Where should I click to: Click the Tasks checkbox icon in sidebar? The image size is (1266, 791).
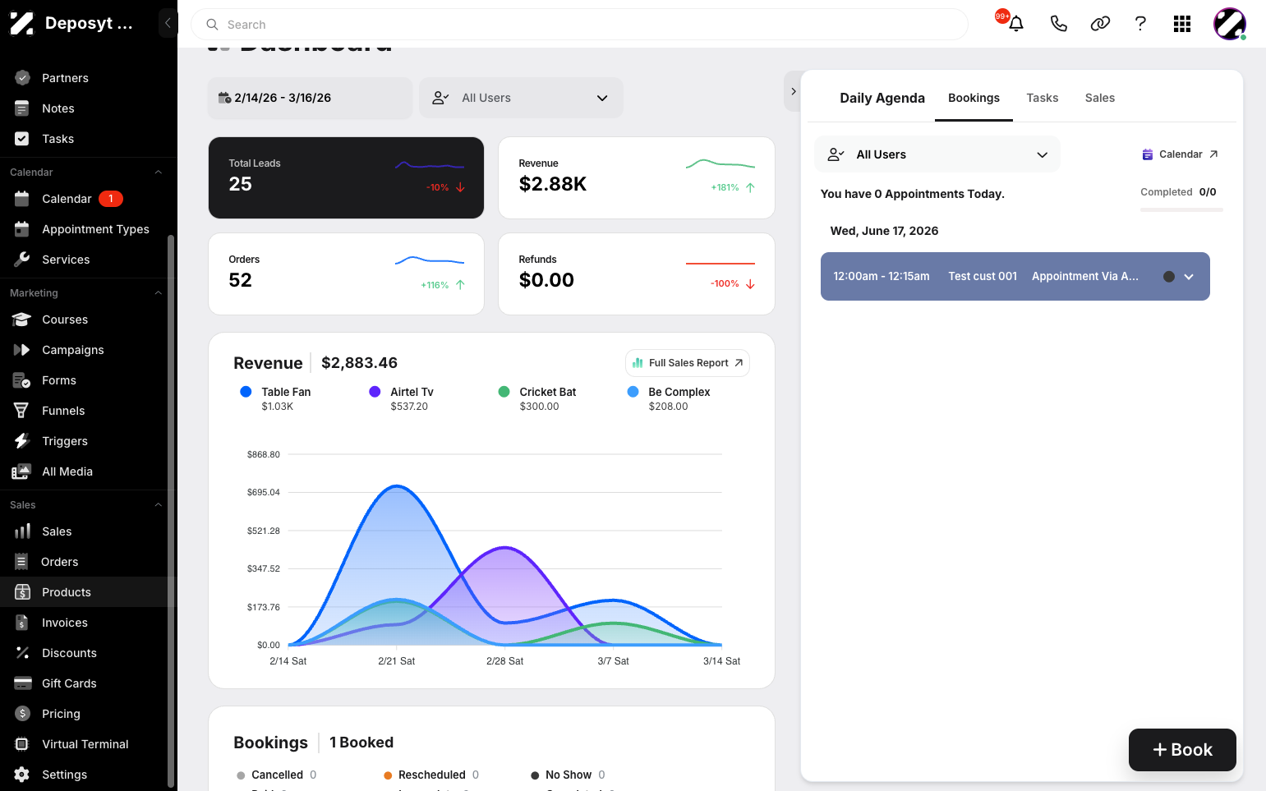(22, 139)
